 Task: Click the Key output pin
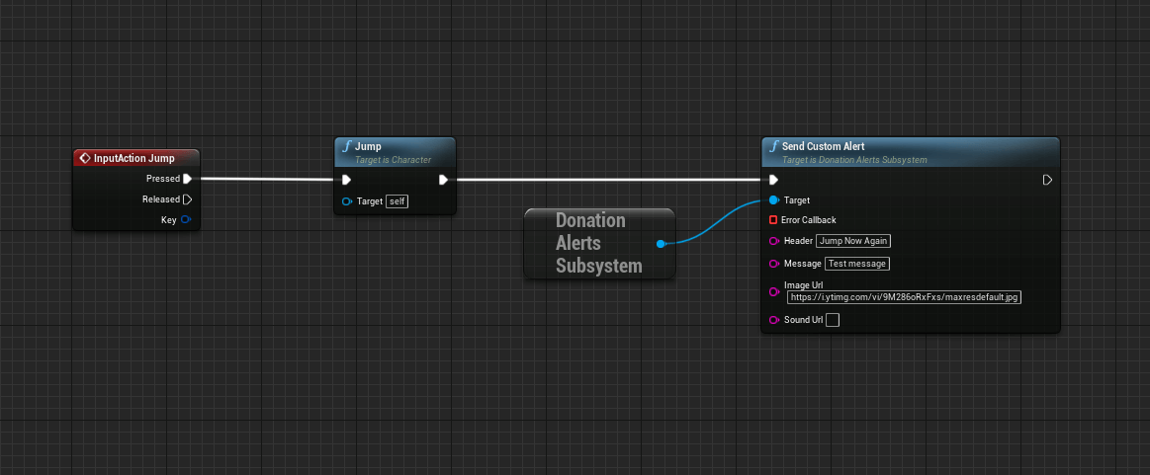click(186, 219)
